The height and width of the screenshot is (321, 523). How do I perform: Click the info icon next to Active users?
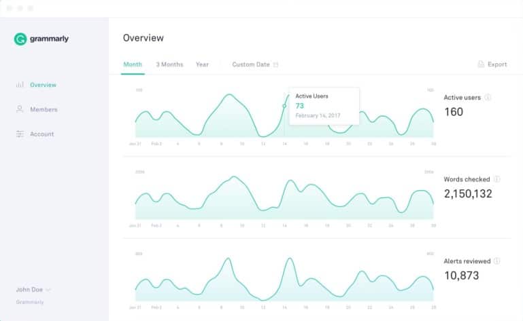pos(488,97)
